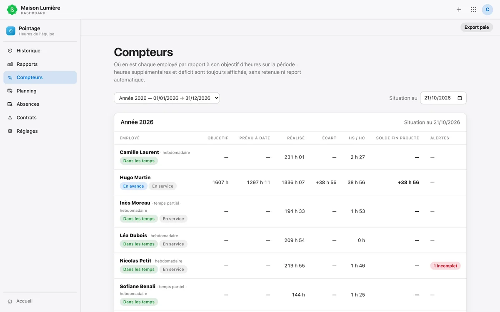Click the EMPLOYÉ column header
This screenshot has height=312, width=500.
click(x=130, y=138)
